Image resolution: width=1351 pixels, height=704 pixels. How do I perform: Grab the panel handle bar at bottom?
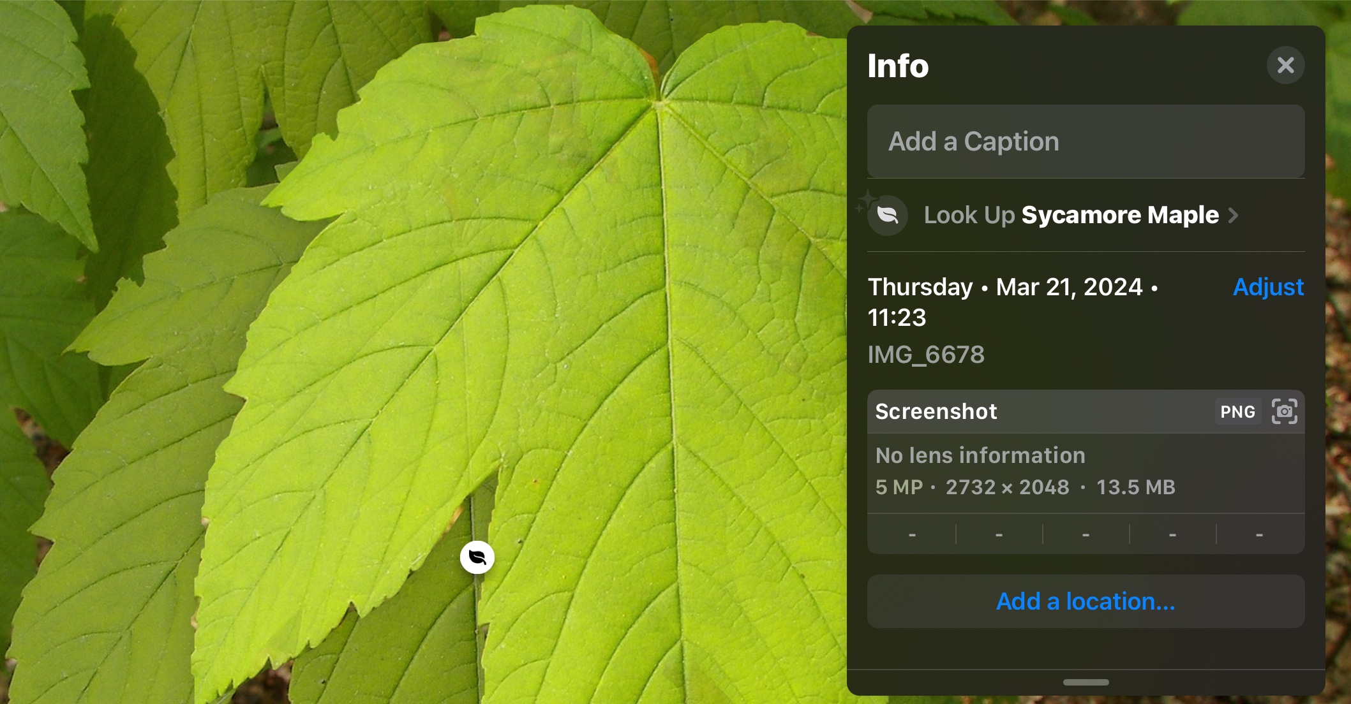point(1086,682)
